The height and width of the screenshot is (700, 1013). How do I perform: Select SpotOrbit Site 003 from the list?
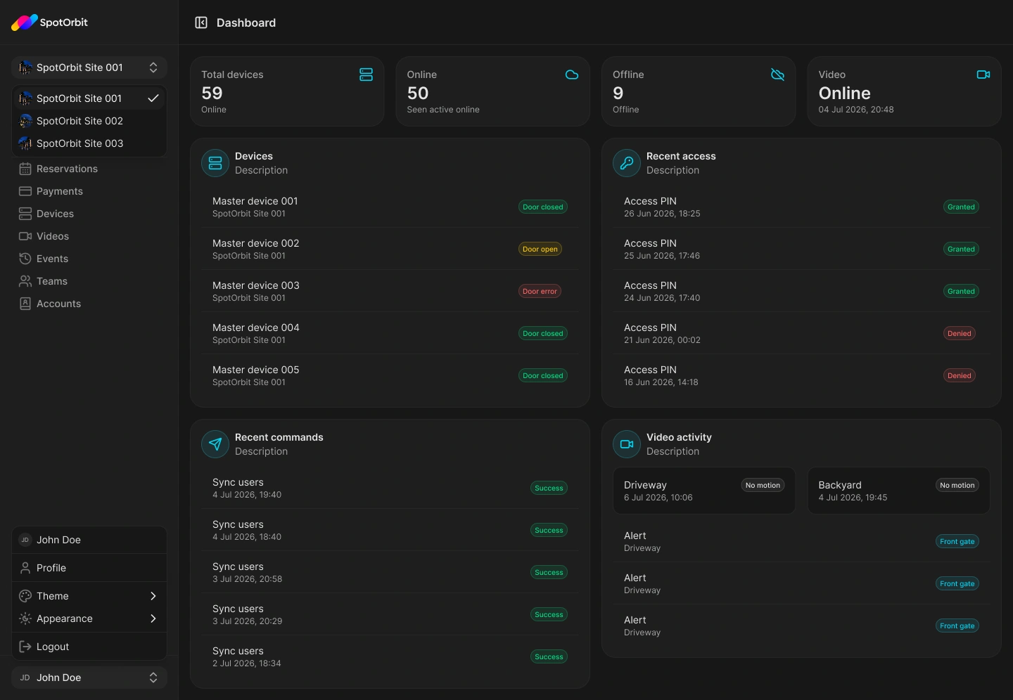89,143
